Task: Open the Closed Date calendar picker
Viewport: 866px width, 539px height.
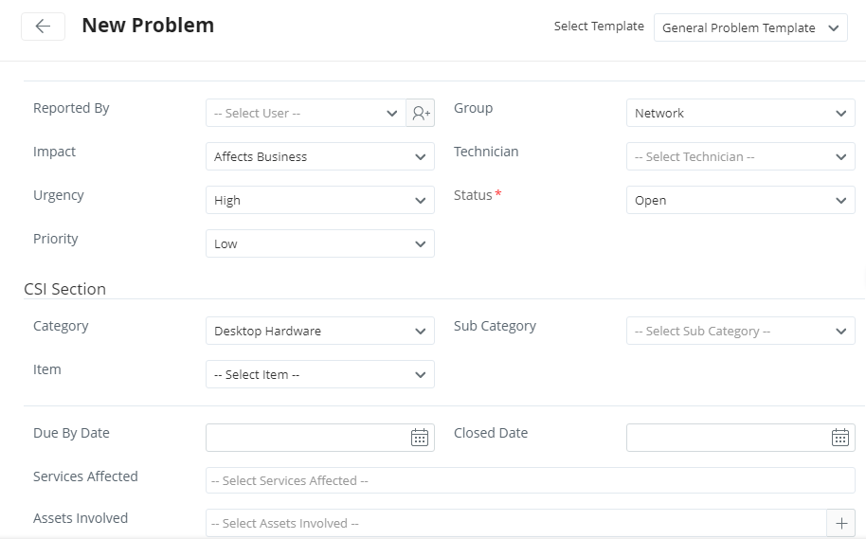Action: [840, 438]
